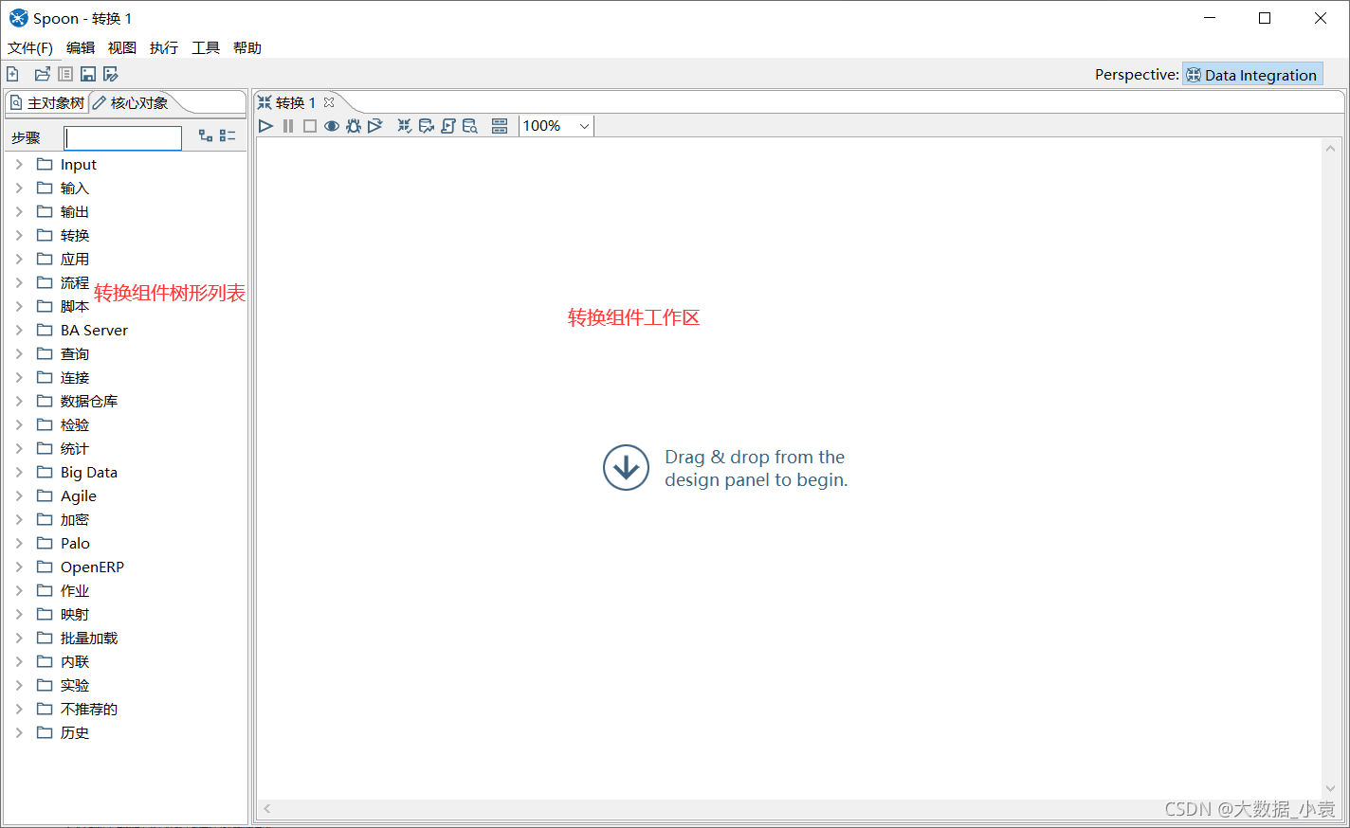
Task: Select the 连接 tree item
Action: [75, 378]
